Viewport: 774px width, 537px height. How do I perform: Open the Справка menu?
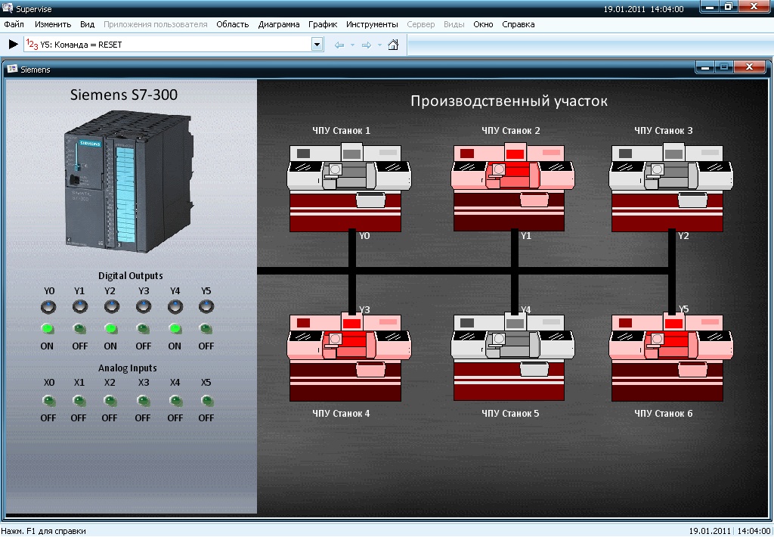click(x=519, y=24)
